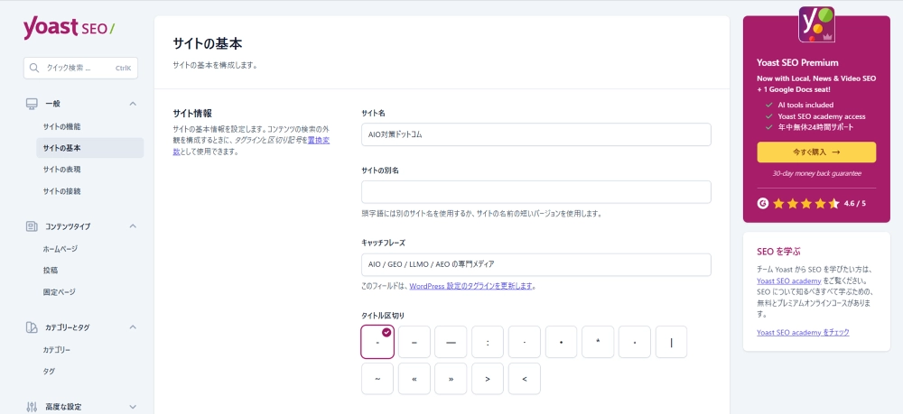Collapse the 一般 sidebar section
Viewport: 903px width, 414px height.
(x=133, y=104)
